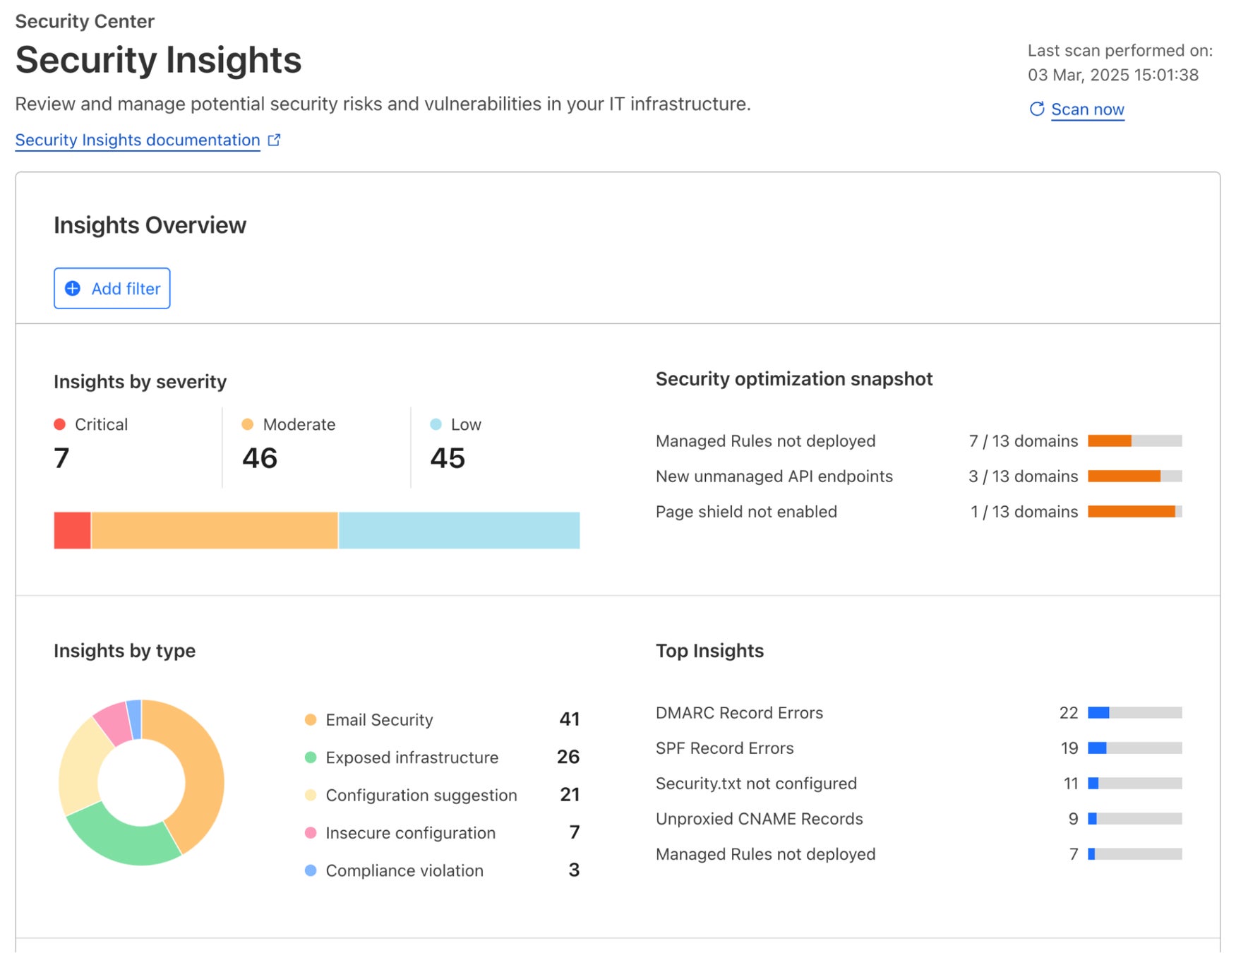Viewport: 1236px width, 953px height.
Task: Click the orange Moderate severity dot
Action: [248, 424]
